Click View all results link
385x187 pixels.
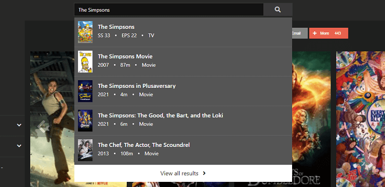point(183,173)
